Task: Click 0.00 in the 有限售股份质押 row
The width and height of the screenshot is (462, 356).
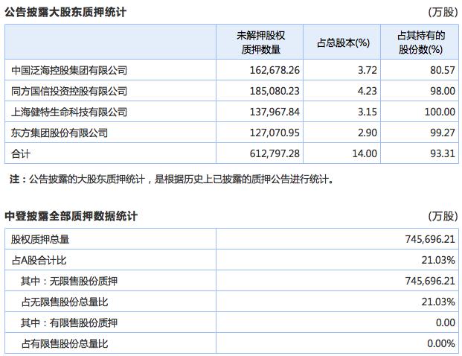Action: [446, 323]
